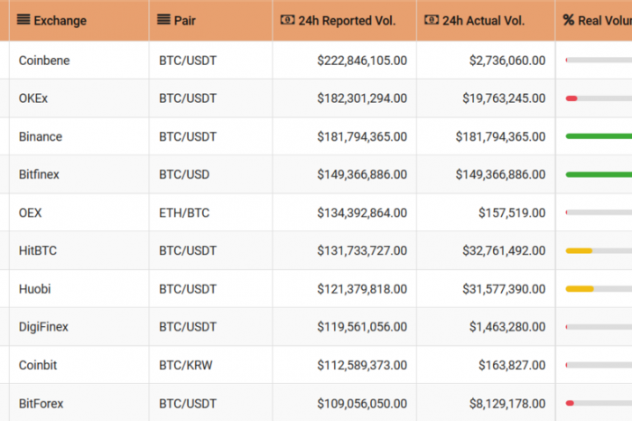Viewport: 632px width, 421px height.
Task: Select the Coinbit exchange name
Action: (x=38, y=365)
